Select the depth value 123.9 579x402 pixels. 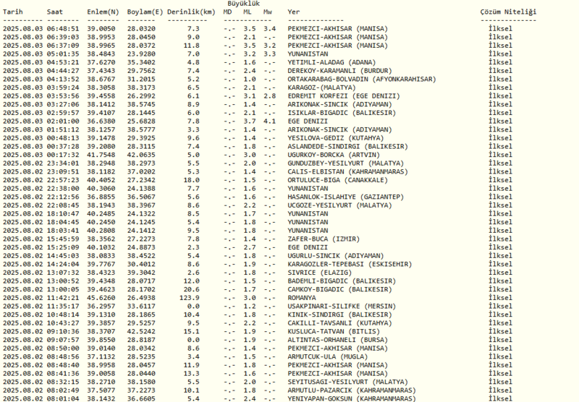click(x=189, y=298)
